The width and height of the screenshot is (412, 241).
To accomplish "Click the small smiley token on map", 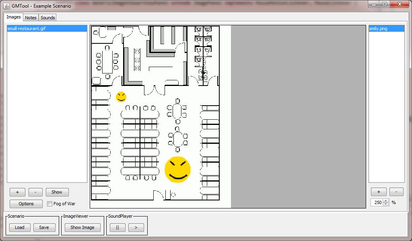I will pos(121,97).
